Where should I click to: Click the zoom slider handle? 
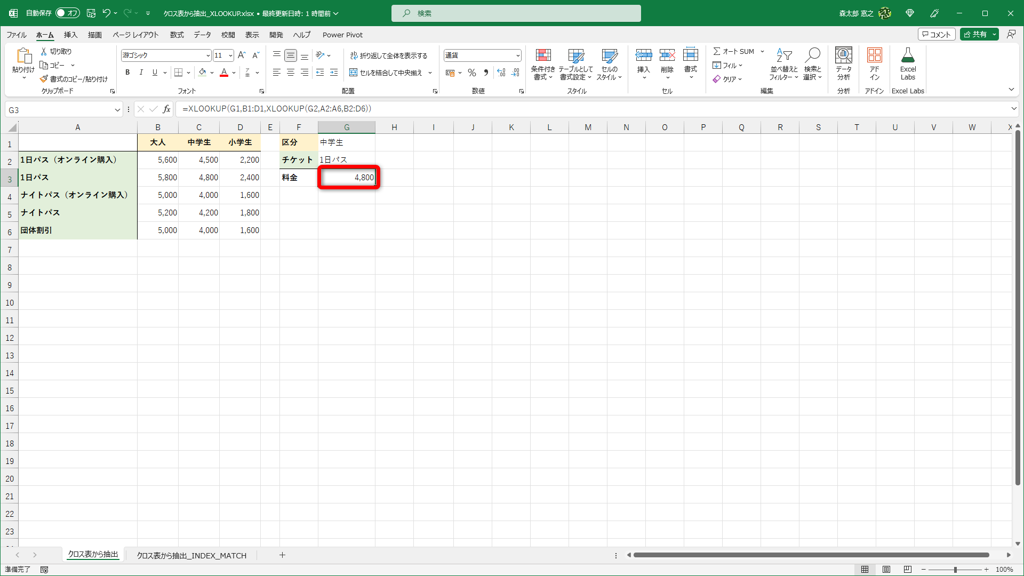(x=955, y=570)
